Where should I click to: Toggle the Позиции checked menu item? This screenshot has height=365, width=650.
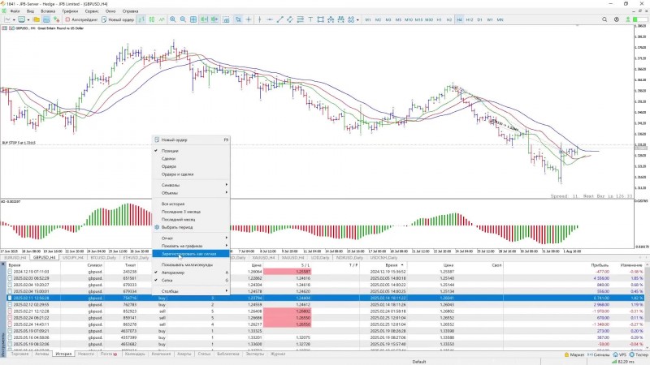click(x=170, y=151)
